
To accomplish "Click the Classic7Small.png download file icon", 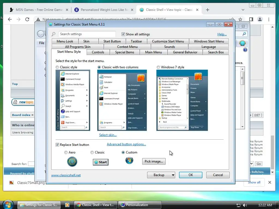I will pyautogui.click(x=11, y=183).
